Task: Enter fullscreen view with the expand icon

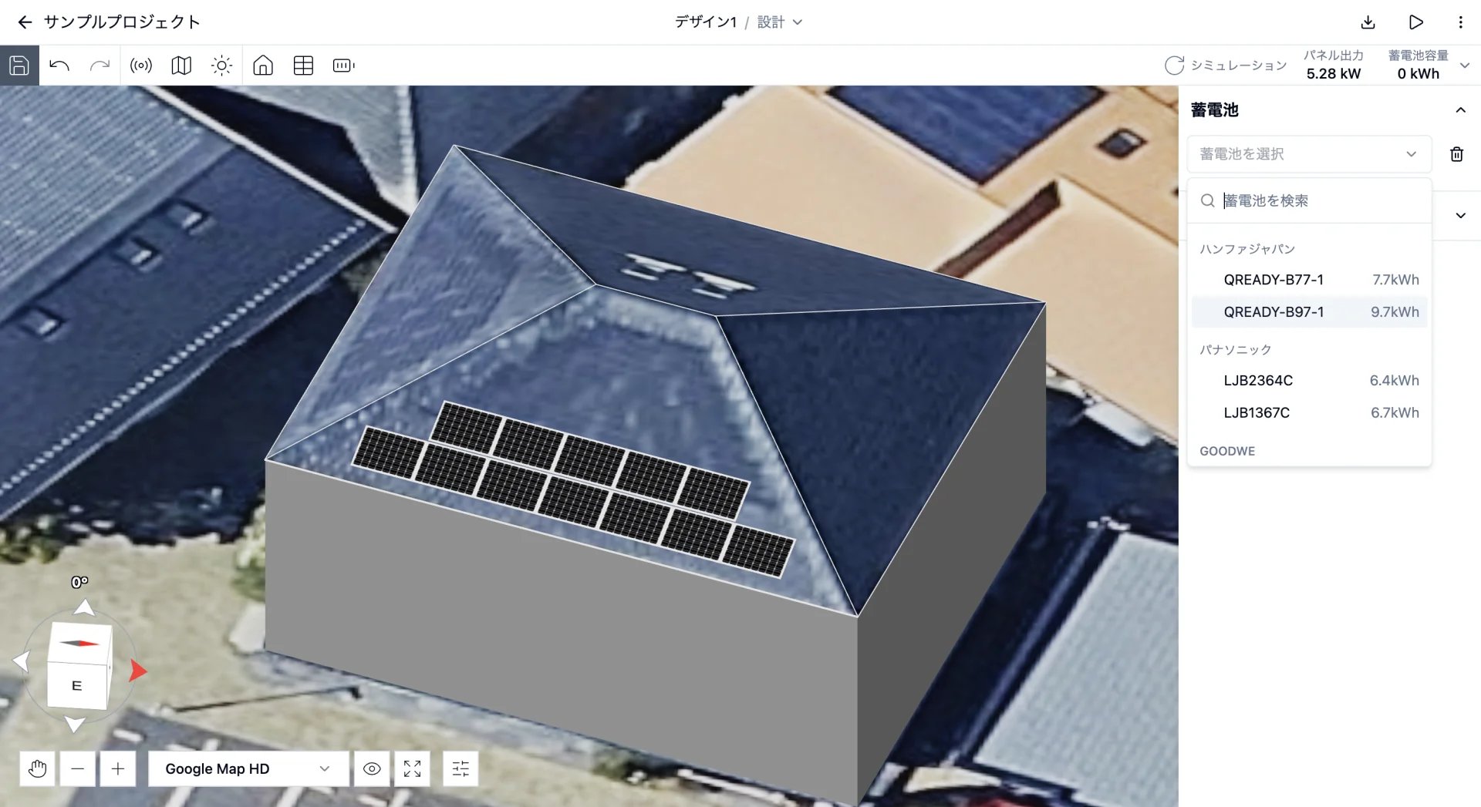Action: [412, 768]
